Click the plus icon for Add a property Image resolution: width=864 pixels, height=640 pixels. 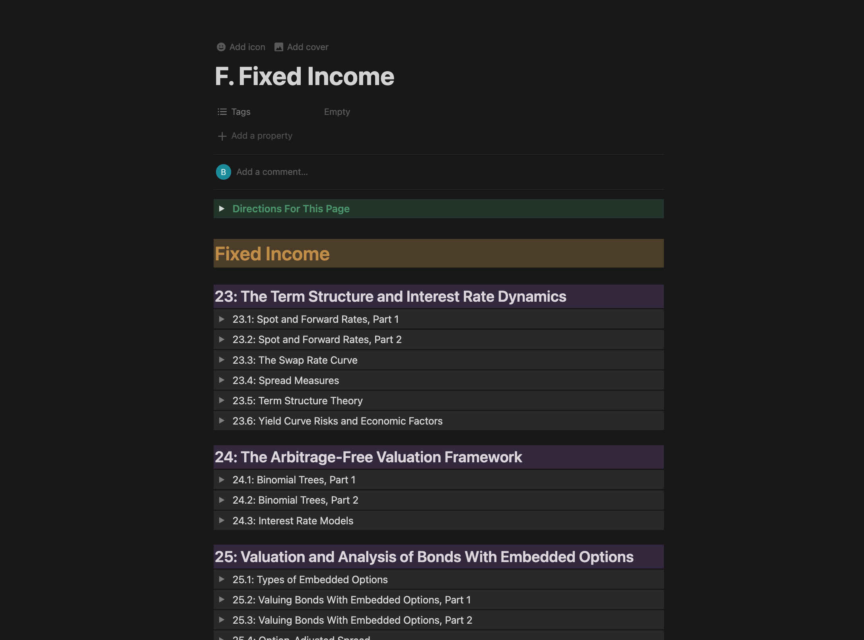[222, 136]
